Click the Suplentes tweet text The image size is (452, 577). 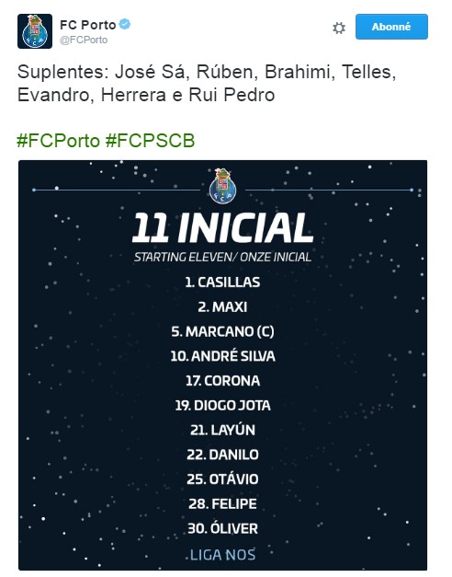point(207,83)
